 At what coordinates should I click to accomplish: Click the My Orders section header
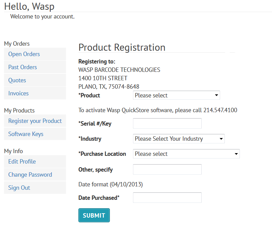click(17, 44)
